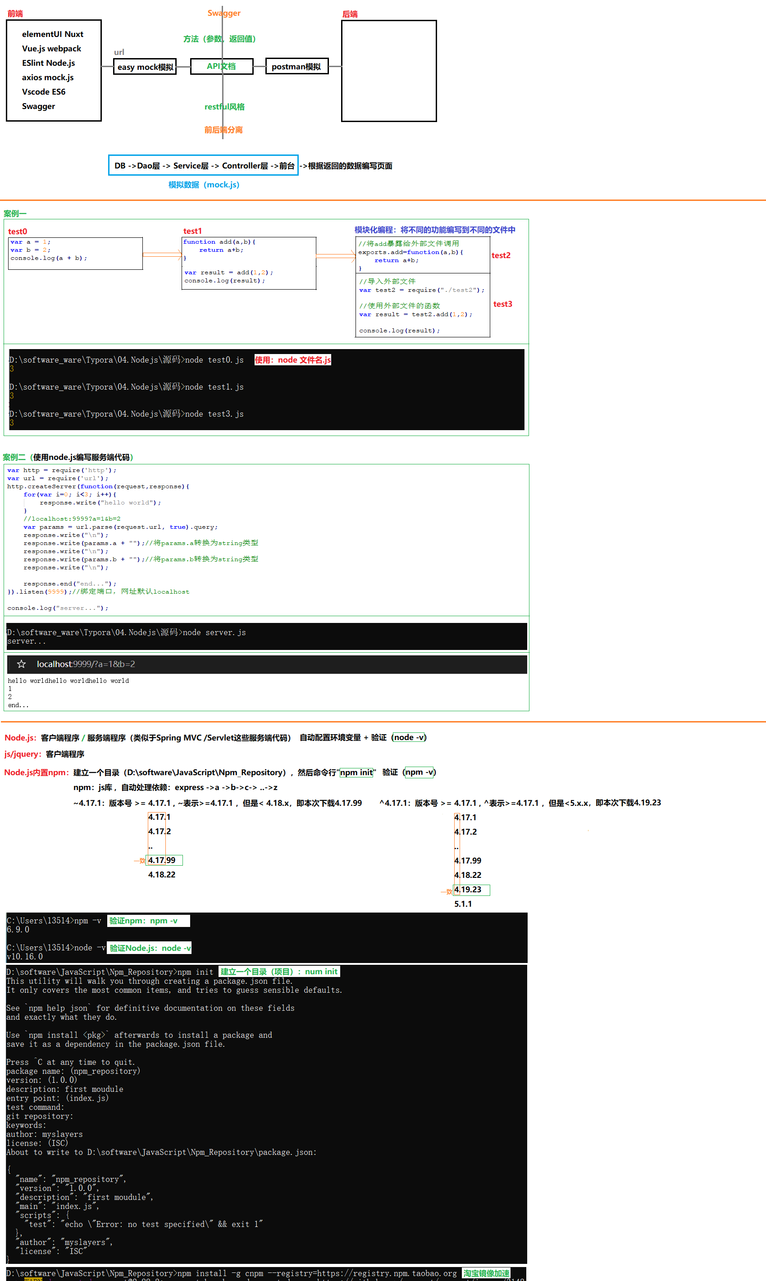The width and height of the screenshot is (766, 1281).
Task: Click the 使用: node 文件名.js annotation
Action: point(292,360)
